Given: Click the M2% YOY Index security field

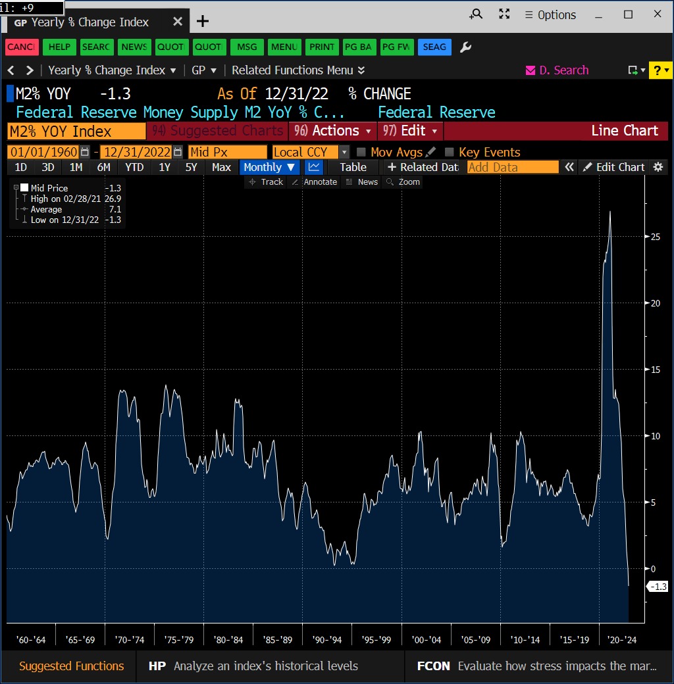Looking at the screenshot, I should point(76,131).
